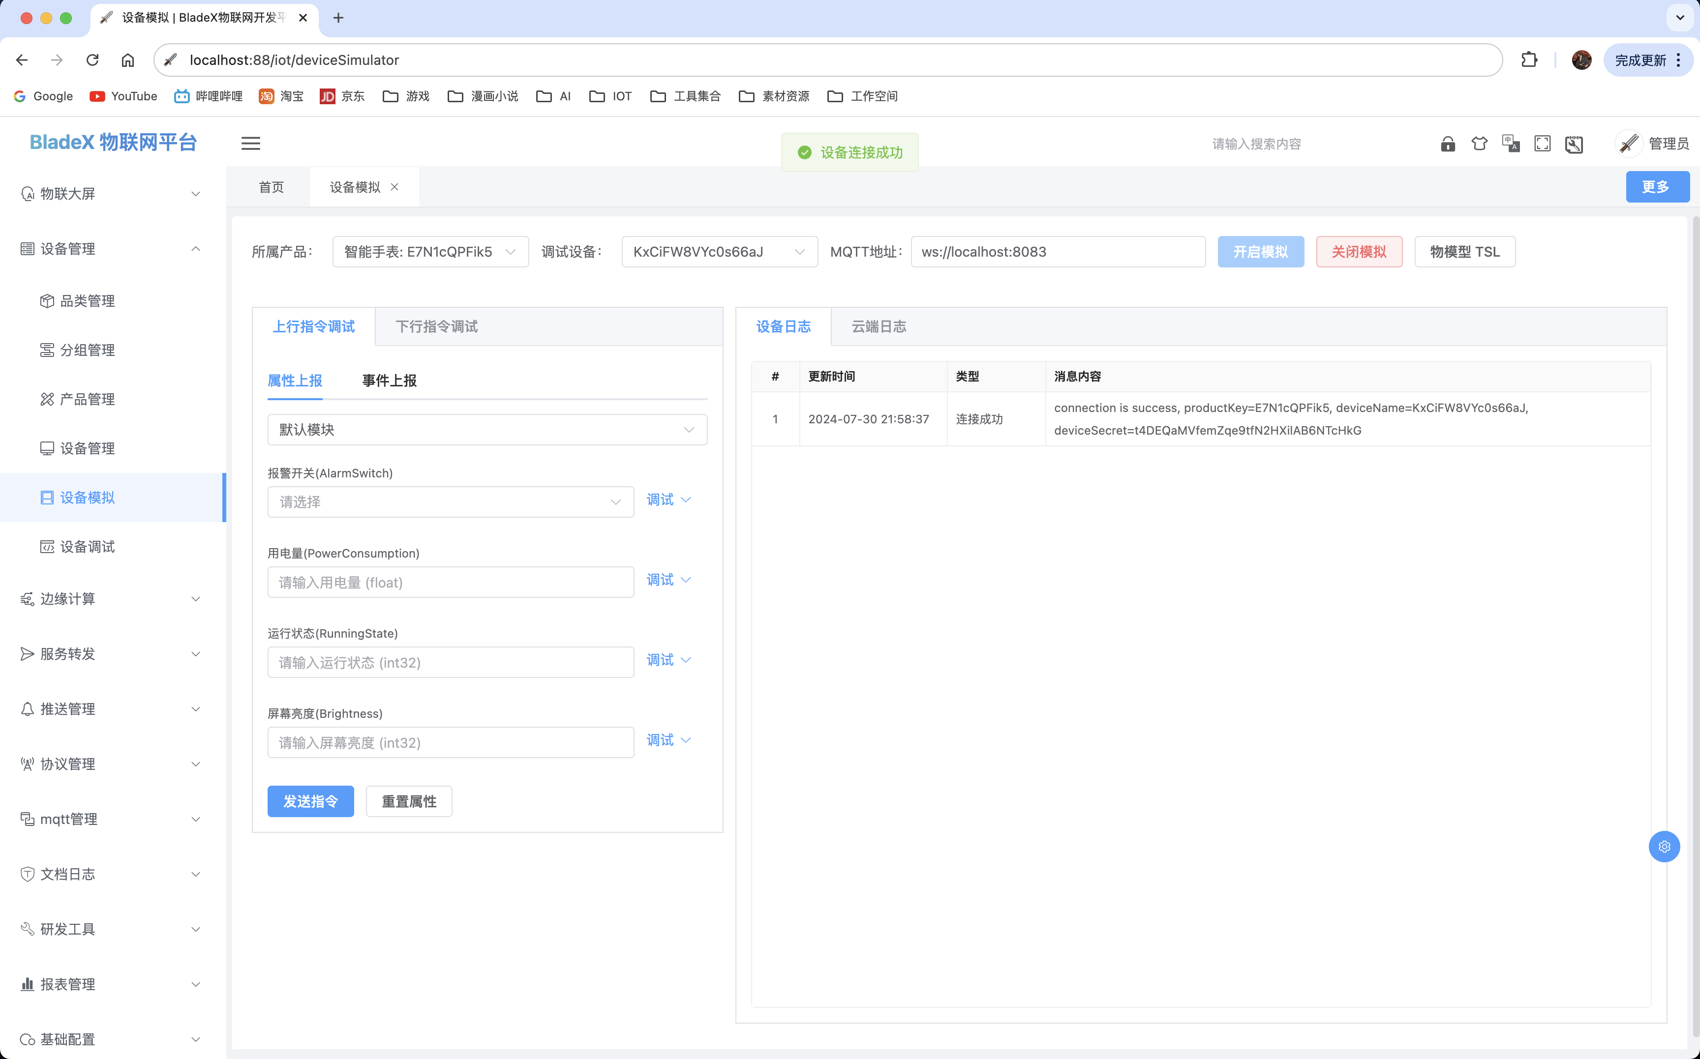Click the lock screen icon
The image size is (1700, 1059).
[x=1448, y=144]
